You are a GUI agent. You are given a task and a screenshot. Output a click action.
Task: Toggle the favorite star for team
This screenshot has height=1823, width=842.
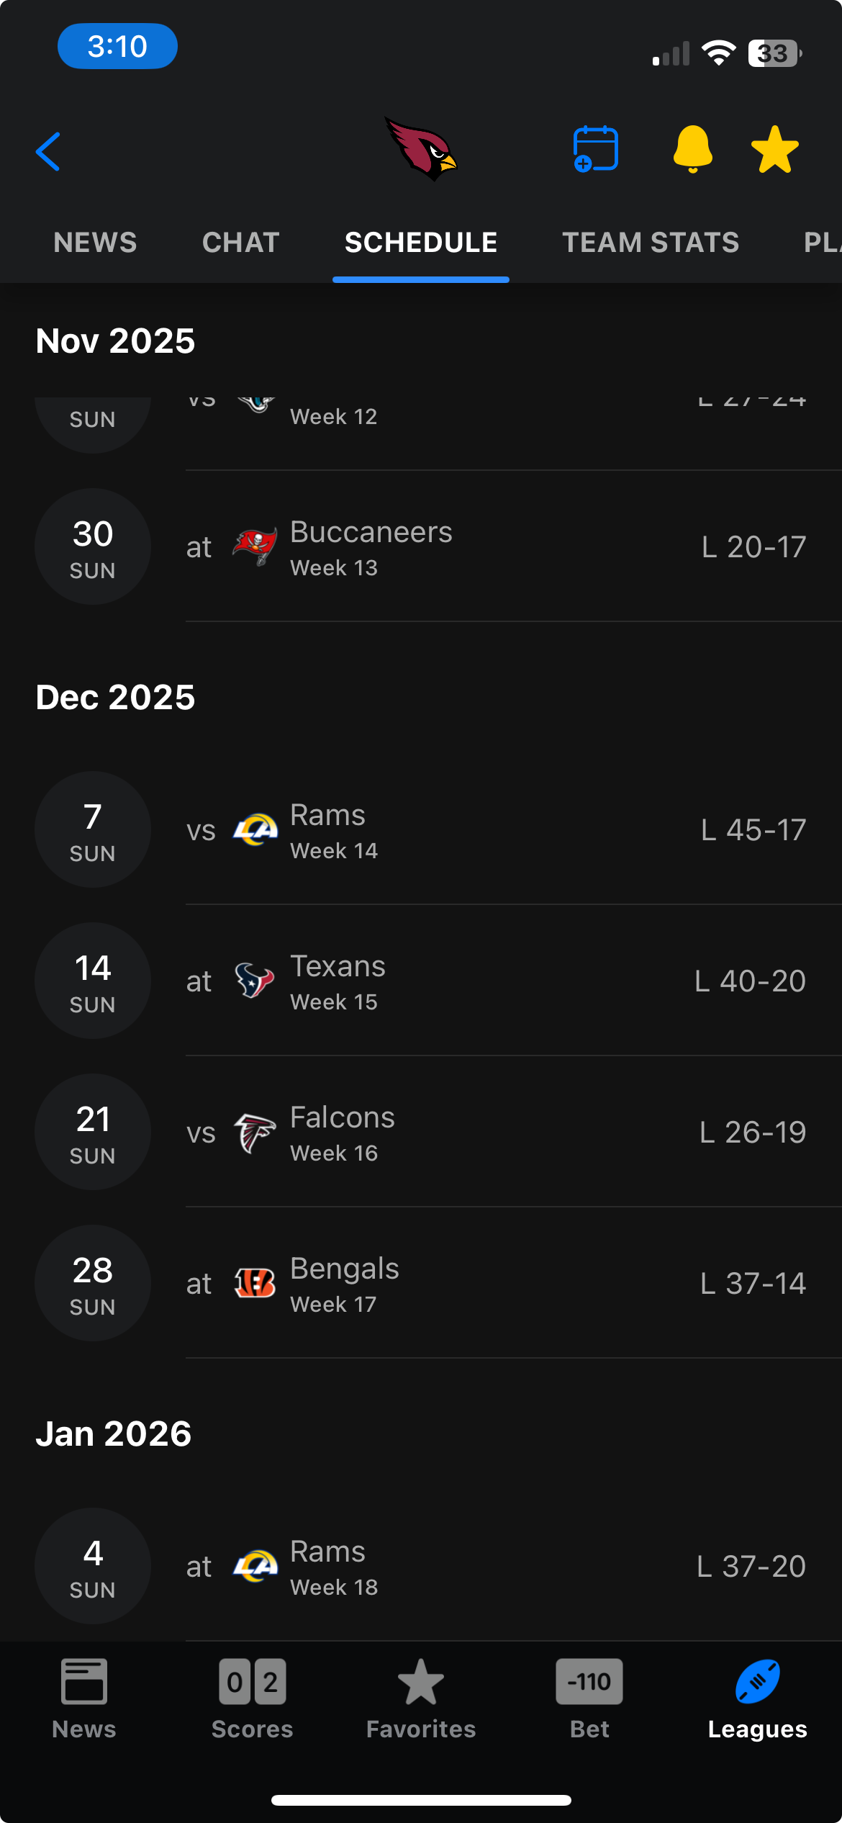[774, 150]
